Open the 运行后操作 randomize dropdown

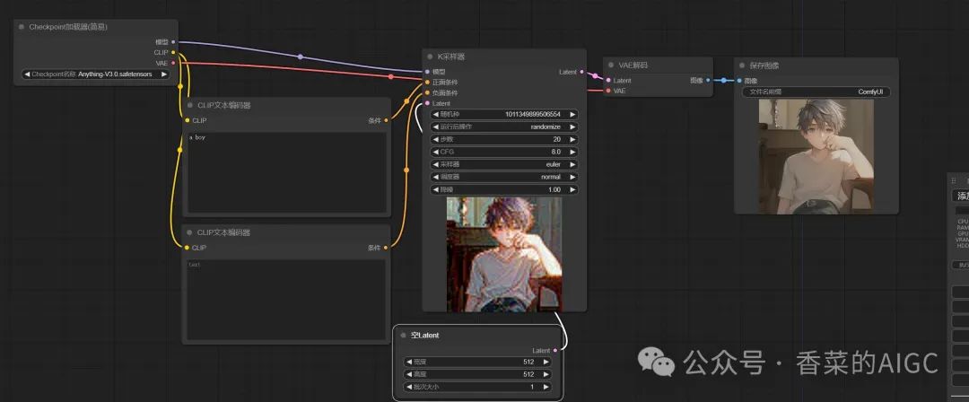(x=504, y=127)
